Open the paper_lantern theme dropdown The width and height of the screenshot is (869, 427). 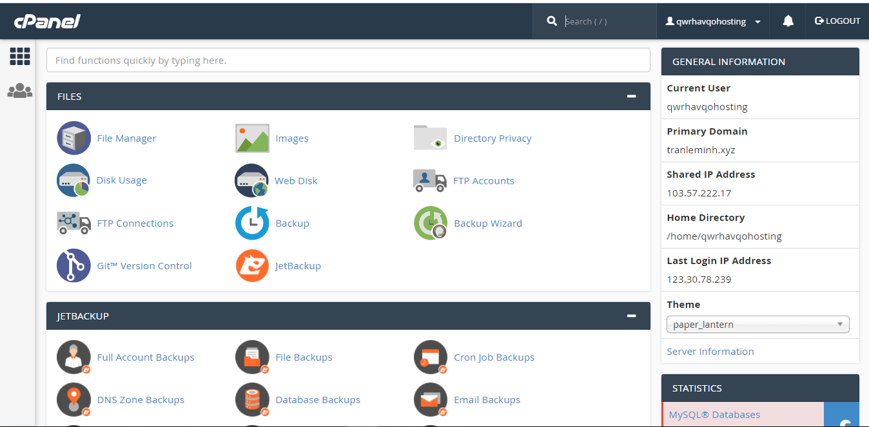click(x=758, y=324)
